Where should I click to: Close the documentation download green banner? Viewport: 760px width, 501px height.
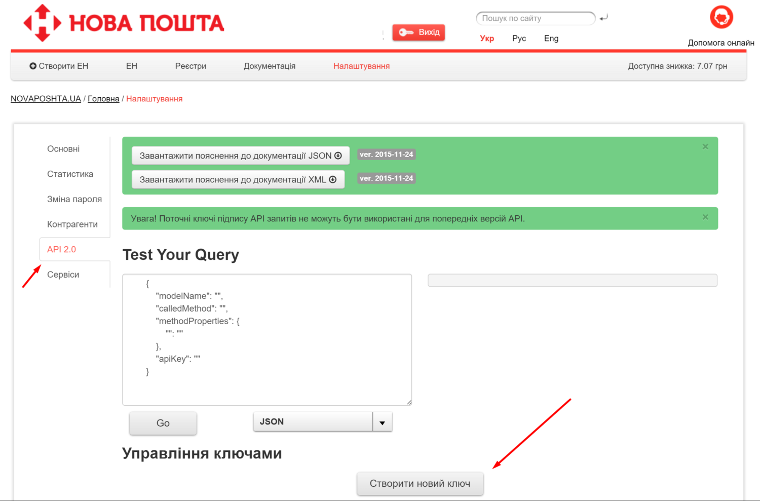(705, 146)
